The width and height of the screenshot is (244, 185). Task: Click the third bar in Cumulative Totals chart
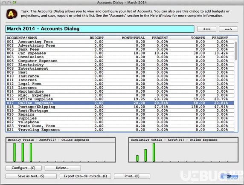(154, 152)
